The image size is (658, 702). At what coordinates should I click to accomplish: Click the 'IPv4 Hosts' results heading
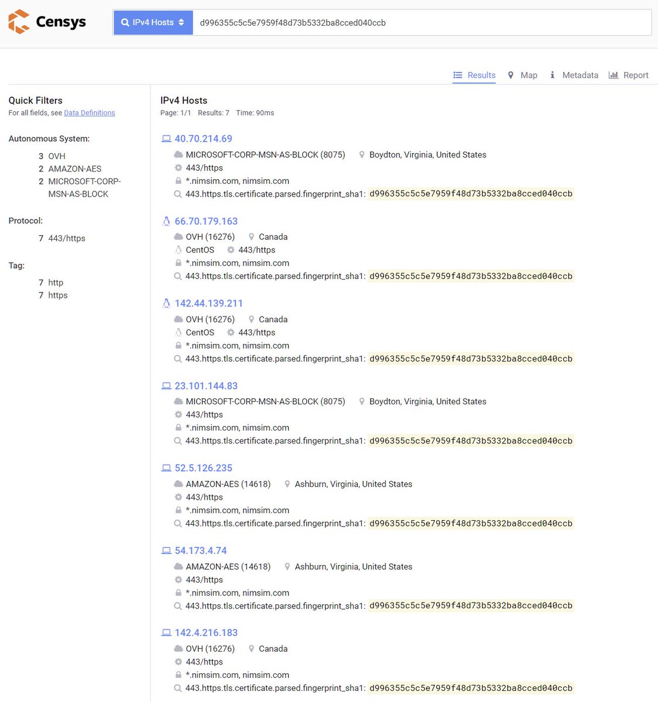[x=184, y=101]
